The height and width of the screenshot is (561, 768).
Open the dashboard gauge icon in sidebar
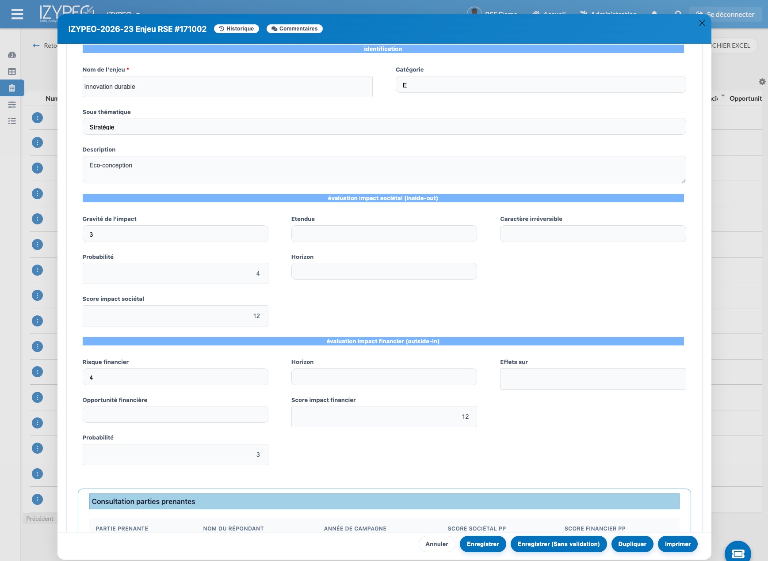coord(12,55)
